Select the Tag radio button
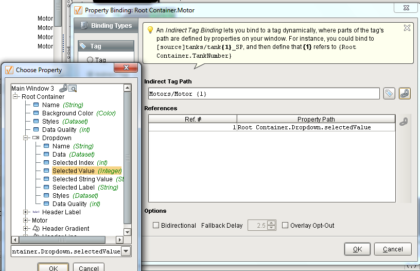Viewport: 420px width, 271px height. point(90,60)
